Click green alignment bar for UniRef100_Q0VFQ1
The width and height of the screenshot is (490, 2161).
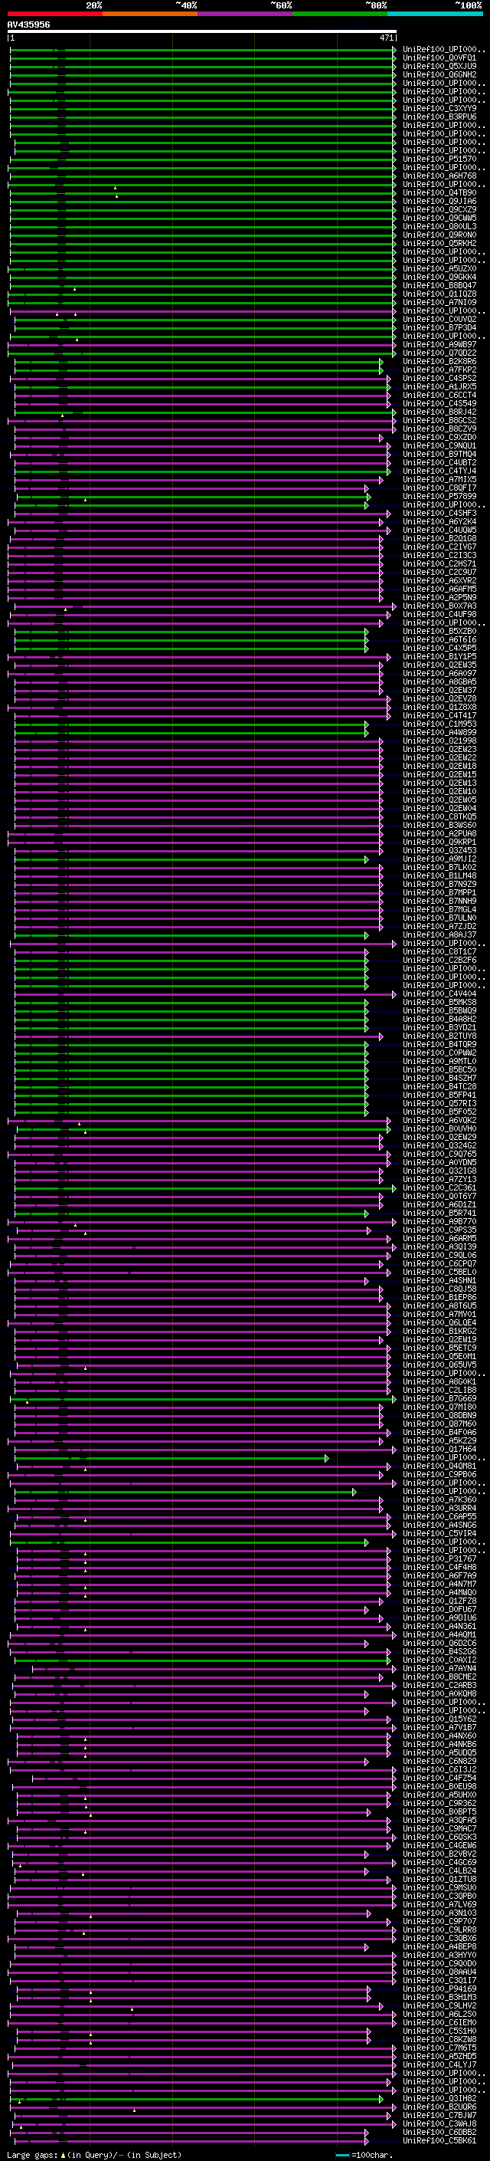click(202, 58)
